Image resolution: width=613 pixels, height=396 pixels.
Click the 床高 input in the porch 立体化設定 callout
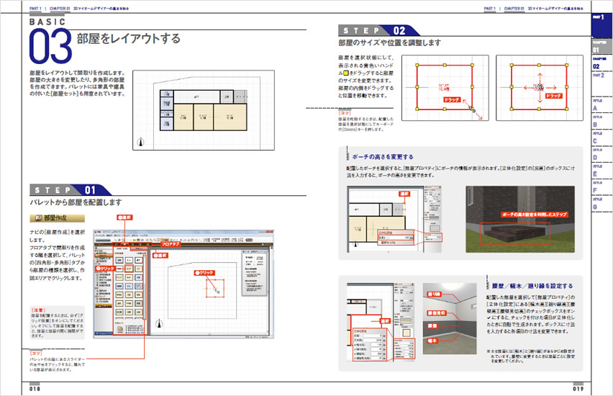point(399,238)
